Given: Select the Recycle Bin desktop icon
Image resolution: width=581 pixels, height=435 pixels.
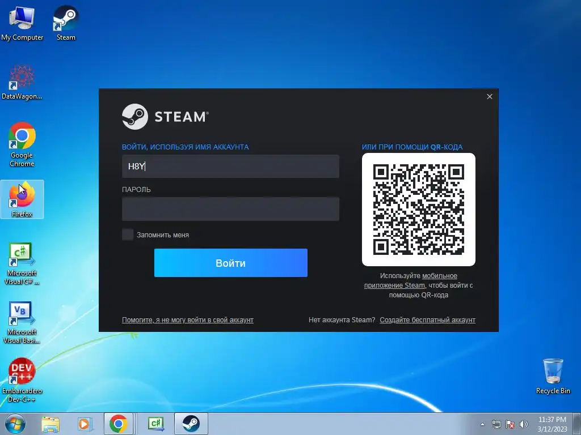Looking at the screenshot, I should (553, 376).
